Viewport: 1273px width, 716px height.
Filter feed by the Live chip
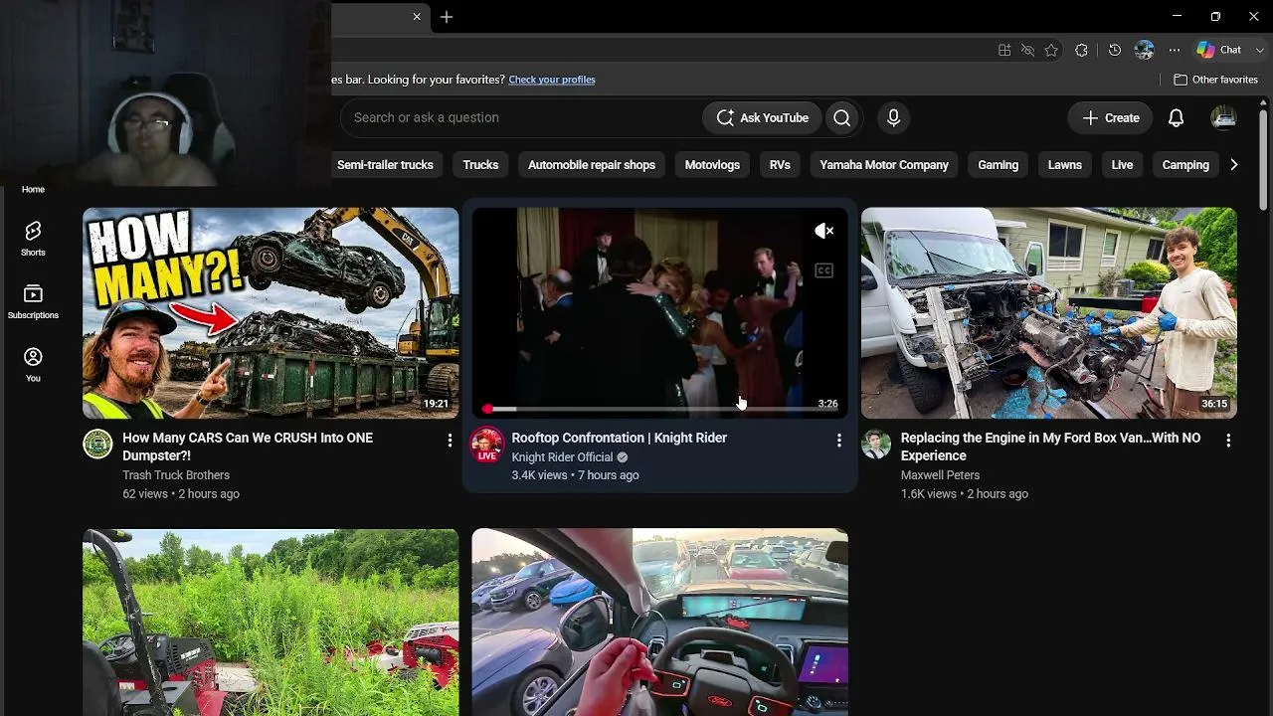coord(1122,165)
